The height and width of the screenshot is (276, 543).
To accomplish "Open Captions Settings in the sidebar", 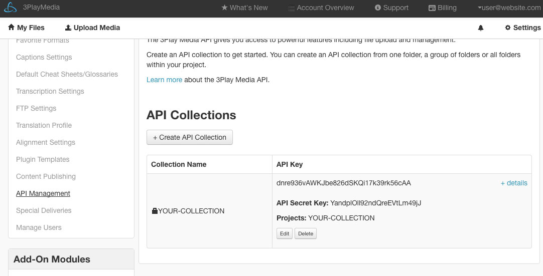I will click(x=44, y=57).
